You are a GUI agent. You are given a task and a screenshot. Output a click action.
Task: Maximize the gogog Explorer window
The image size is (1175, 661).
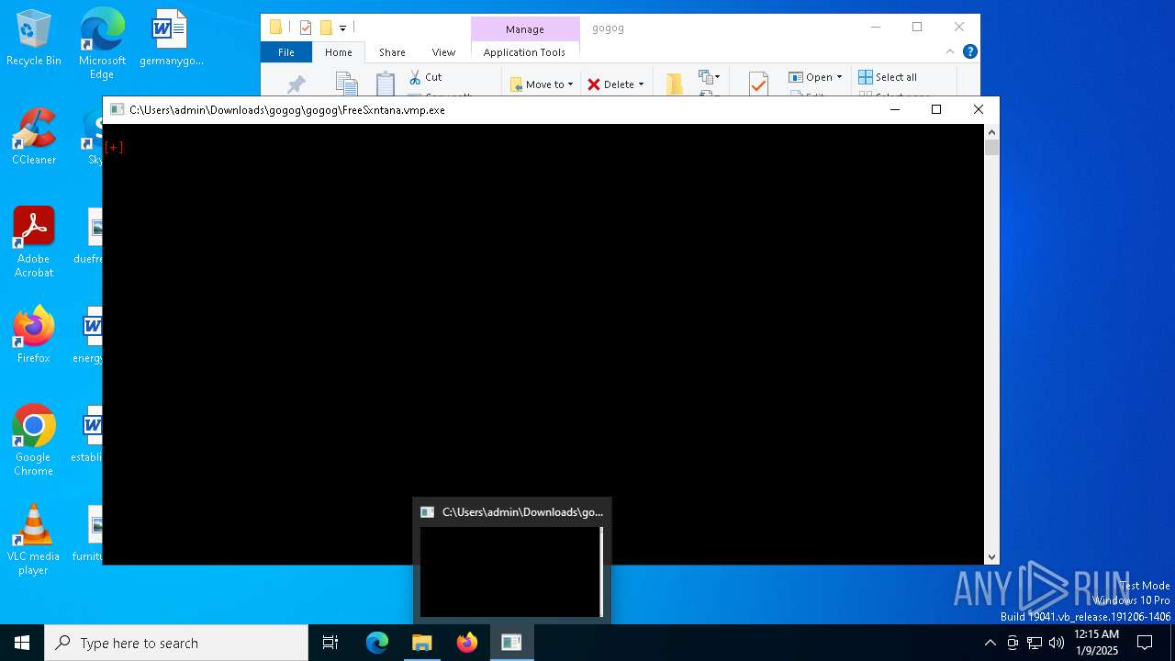click(917, 27)
